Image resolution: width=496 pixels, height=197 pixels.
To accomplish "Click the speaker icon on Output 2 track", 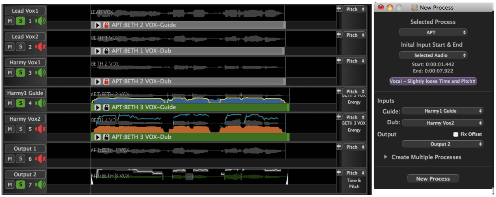I will coord(42,185).
